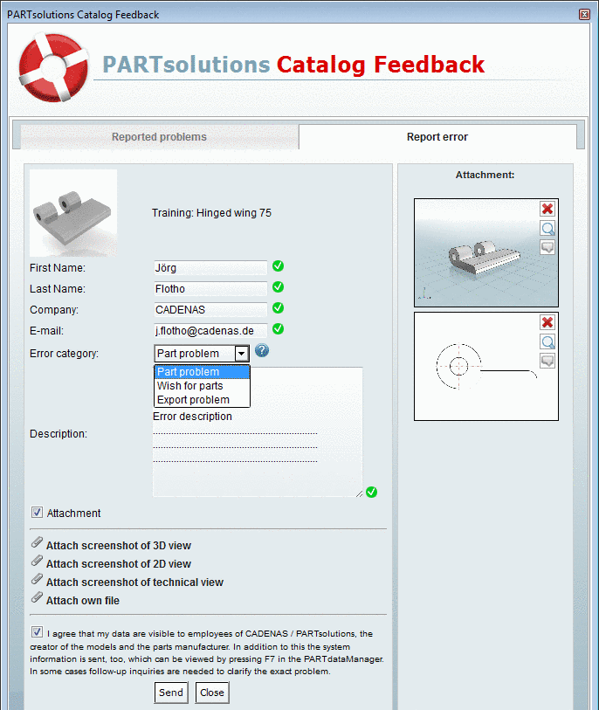
Task: Click the red lifebuoy logo
Action: (53, 67)
